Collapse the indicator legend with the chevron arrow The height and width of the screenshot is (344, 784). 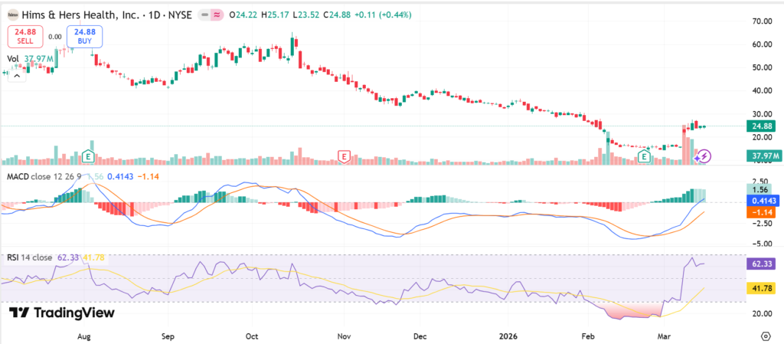click(x=17, y=74)
